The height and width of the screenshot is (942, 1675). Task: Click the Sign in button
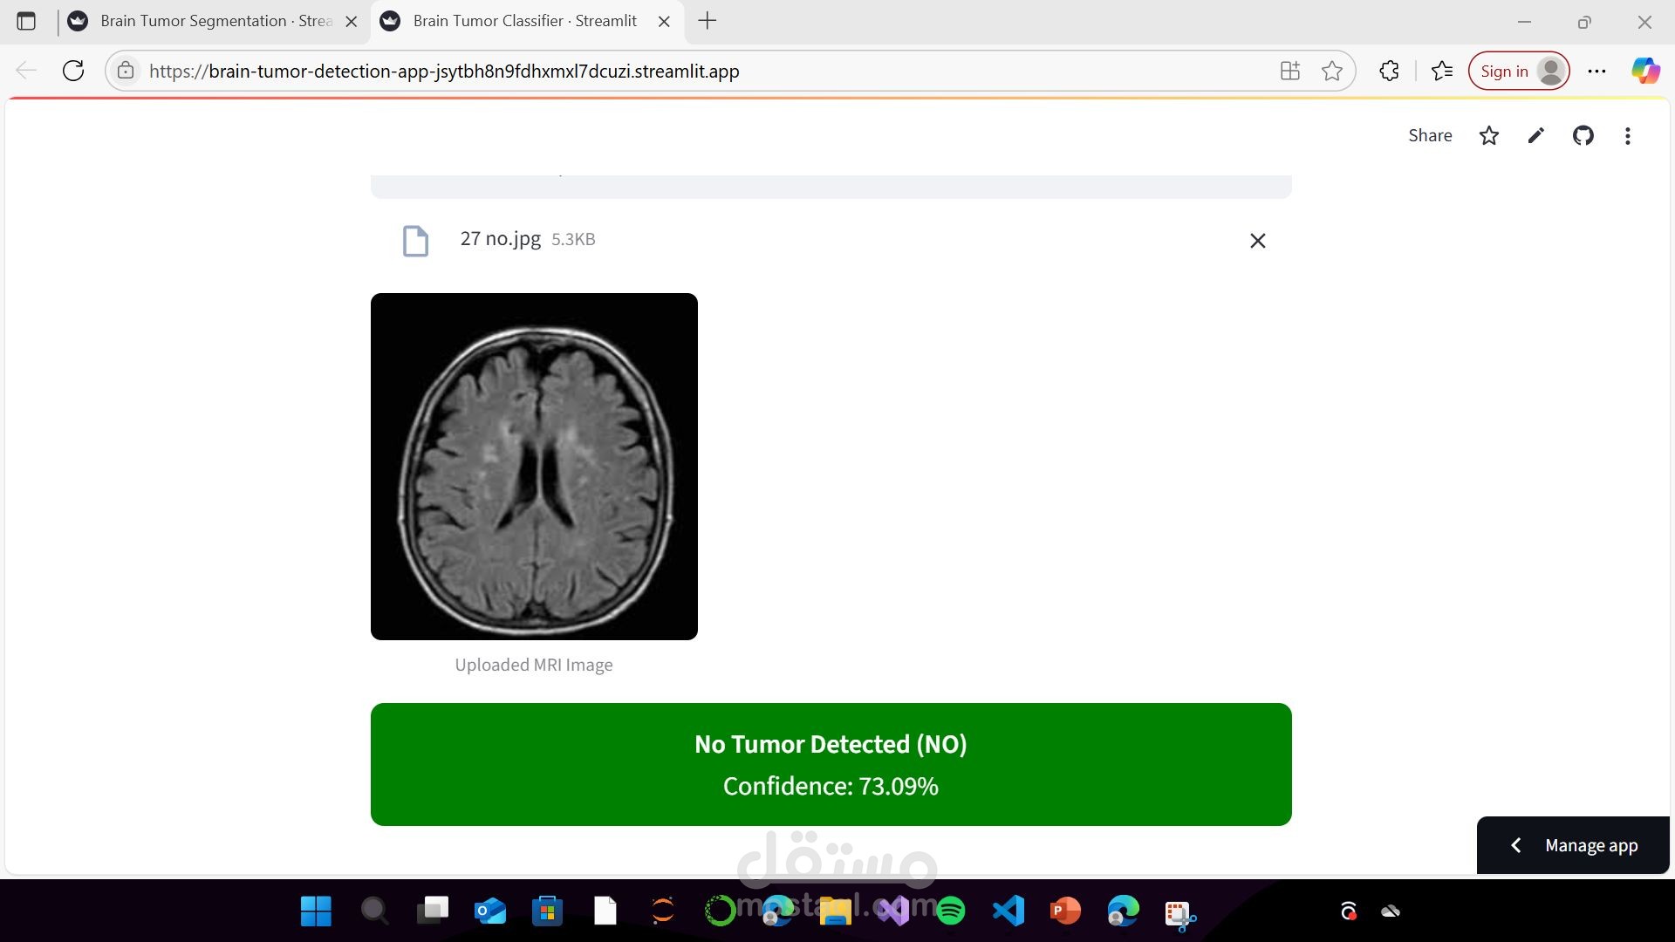(1519, 71)
